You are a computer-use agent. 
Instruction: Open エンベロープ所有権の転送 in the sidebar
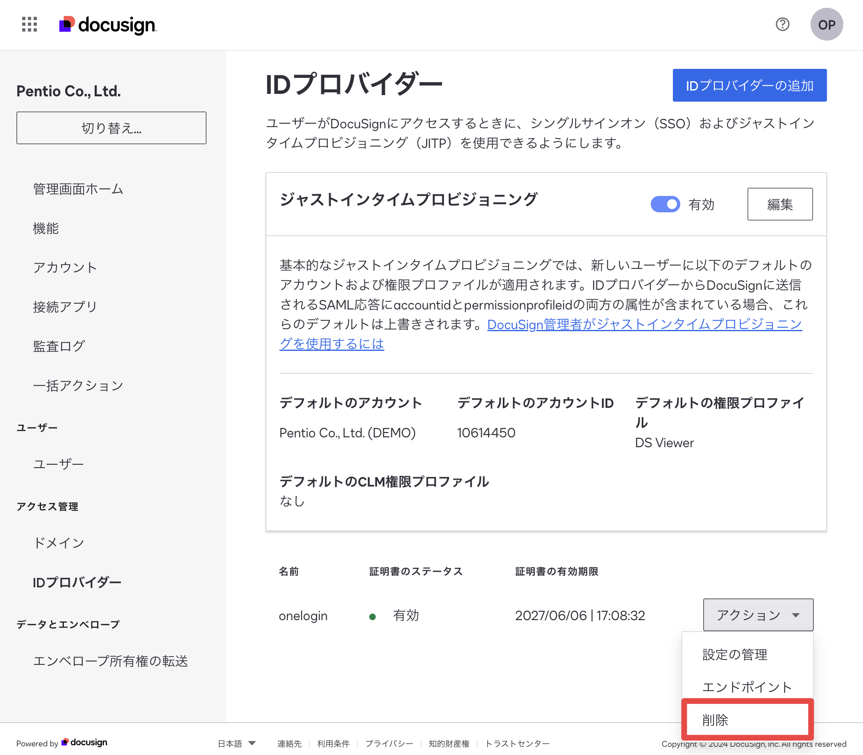110,661
